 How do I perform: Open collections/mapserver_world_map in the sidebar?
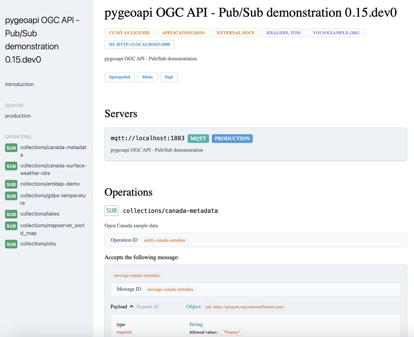click(x=52, y=229)
